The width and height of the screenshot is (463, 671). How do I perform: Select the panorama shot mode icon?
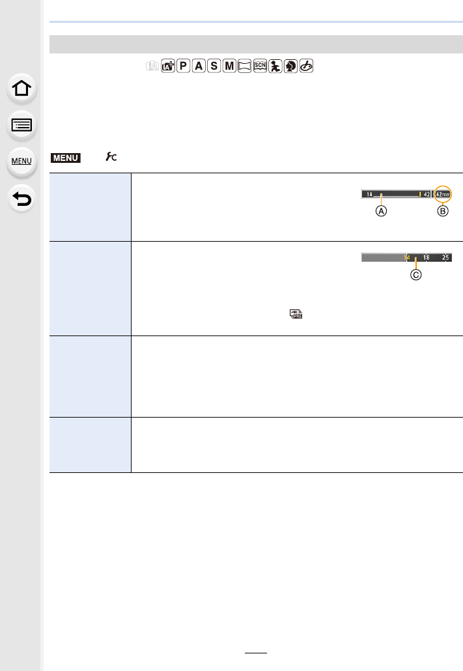[x=244, y=68]
